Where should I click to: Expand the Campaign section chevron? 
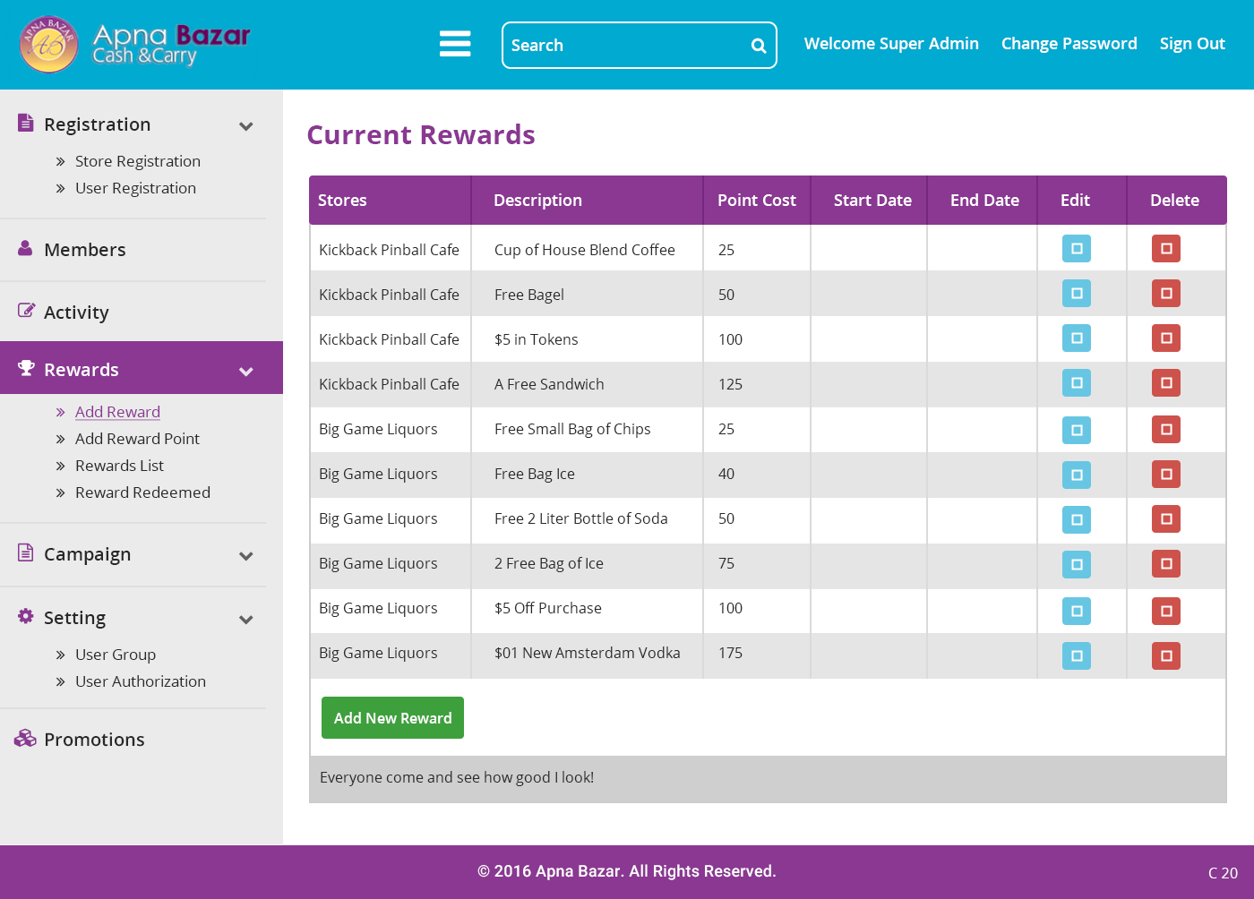246,556
